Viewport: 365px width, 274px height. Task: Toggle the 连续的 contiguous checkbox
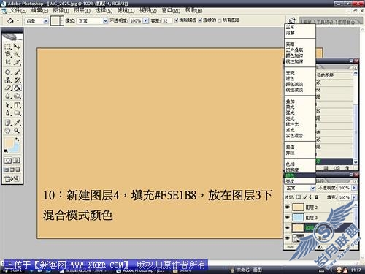200,20
